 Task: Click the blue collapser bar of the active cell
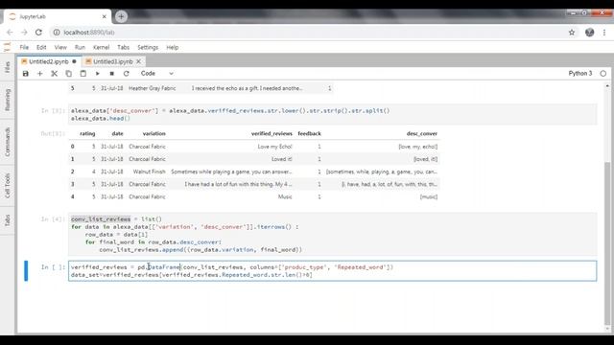coord(26,271)
